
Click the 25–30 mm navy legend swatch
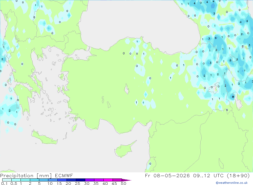click(x=80, y=180)
